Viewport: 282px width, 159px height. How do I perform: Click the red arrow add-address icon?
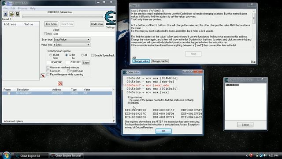43,76
